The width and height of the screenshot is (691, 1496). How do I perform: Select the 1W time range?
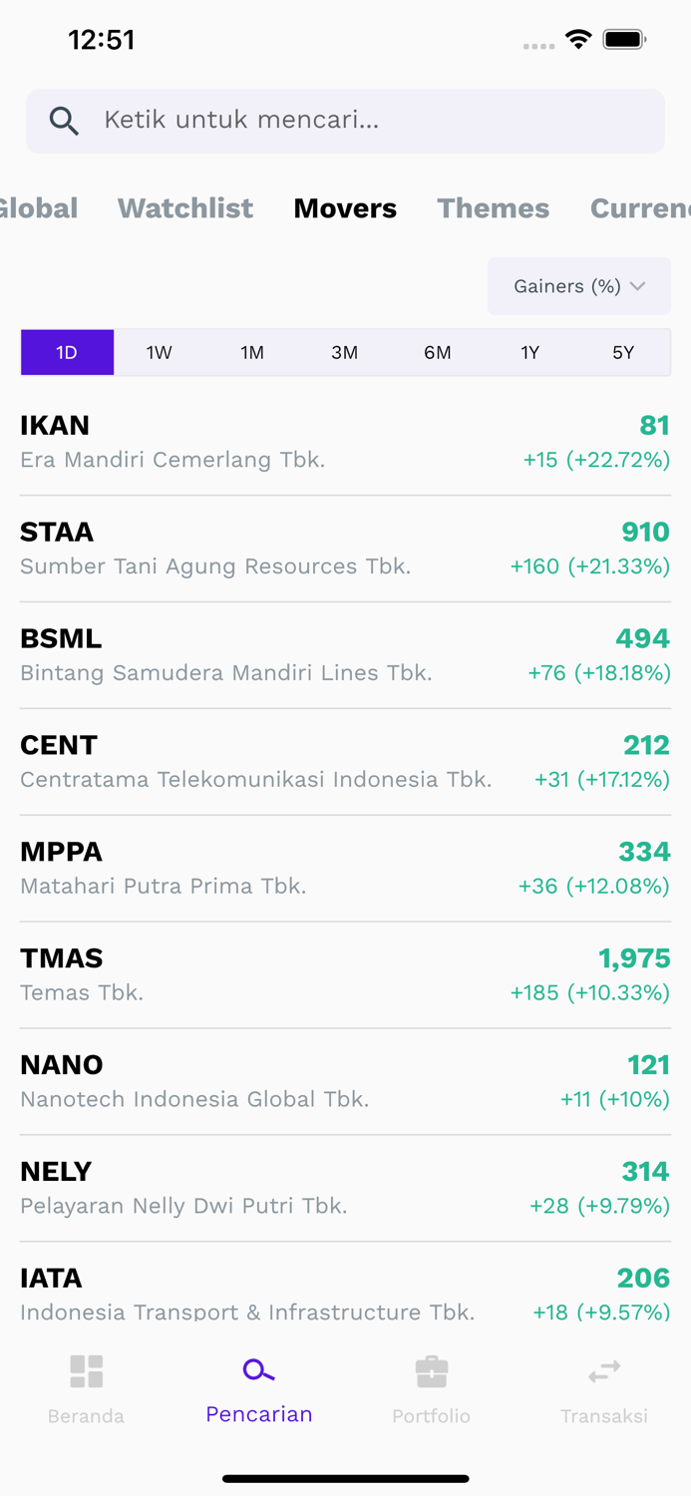coord(160,352)
